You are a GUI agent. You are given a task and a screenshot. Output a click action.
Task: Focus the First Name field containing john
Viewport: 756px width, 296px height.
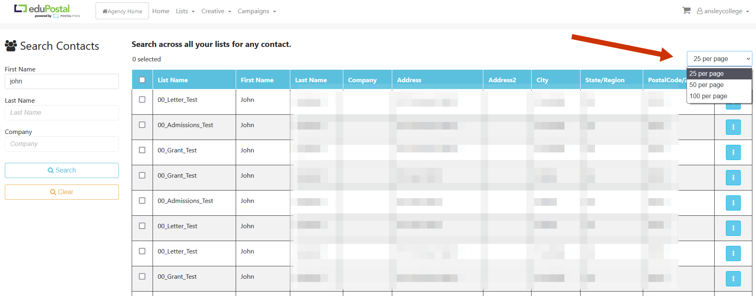(62, 81)
